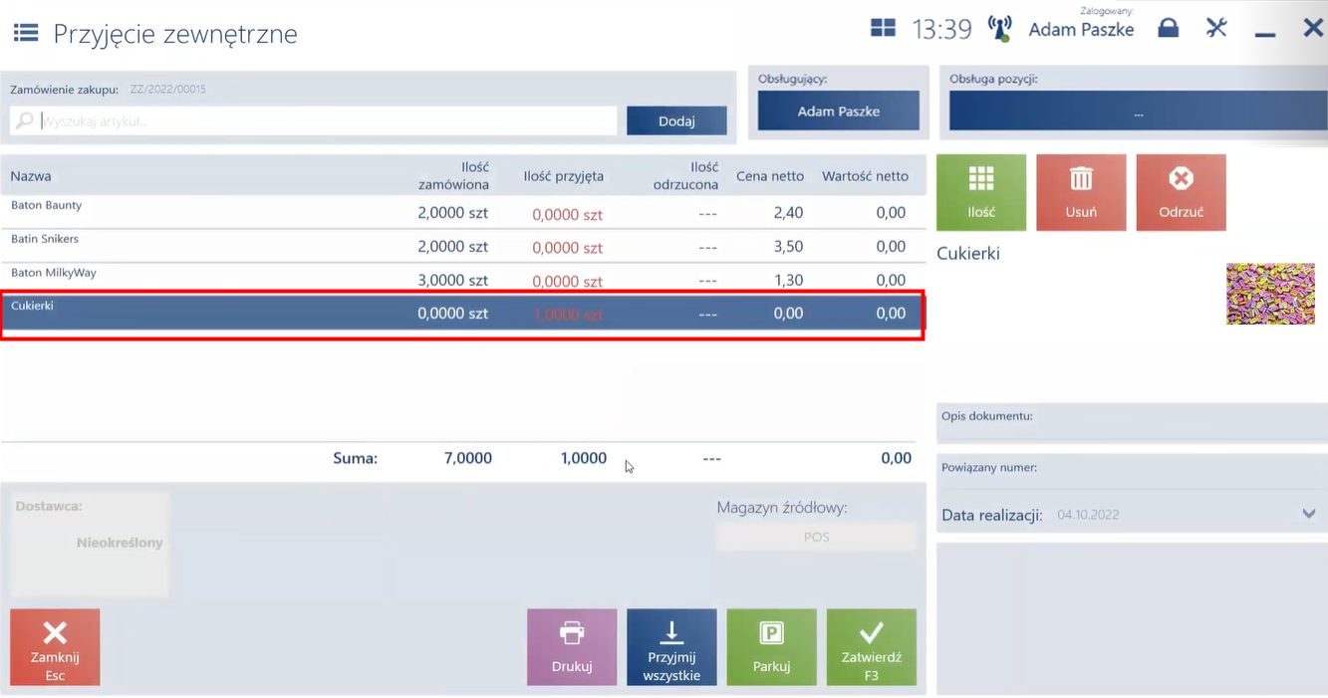1328x698 pixels.
Task: Sort by Ilość zamówiona column header
Action: pyautogui.click(x=453, y=176)
